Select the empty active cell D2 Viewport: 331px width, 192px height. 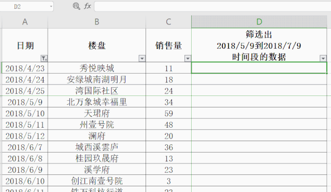[x=259, y=68]
